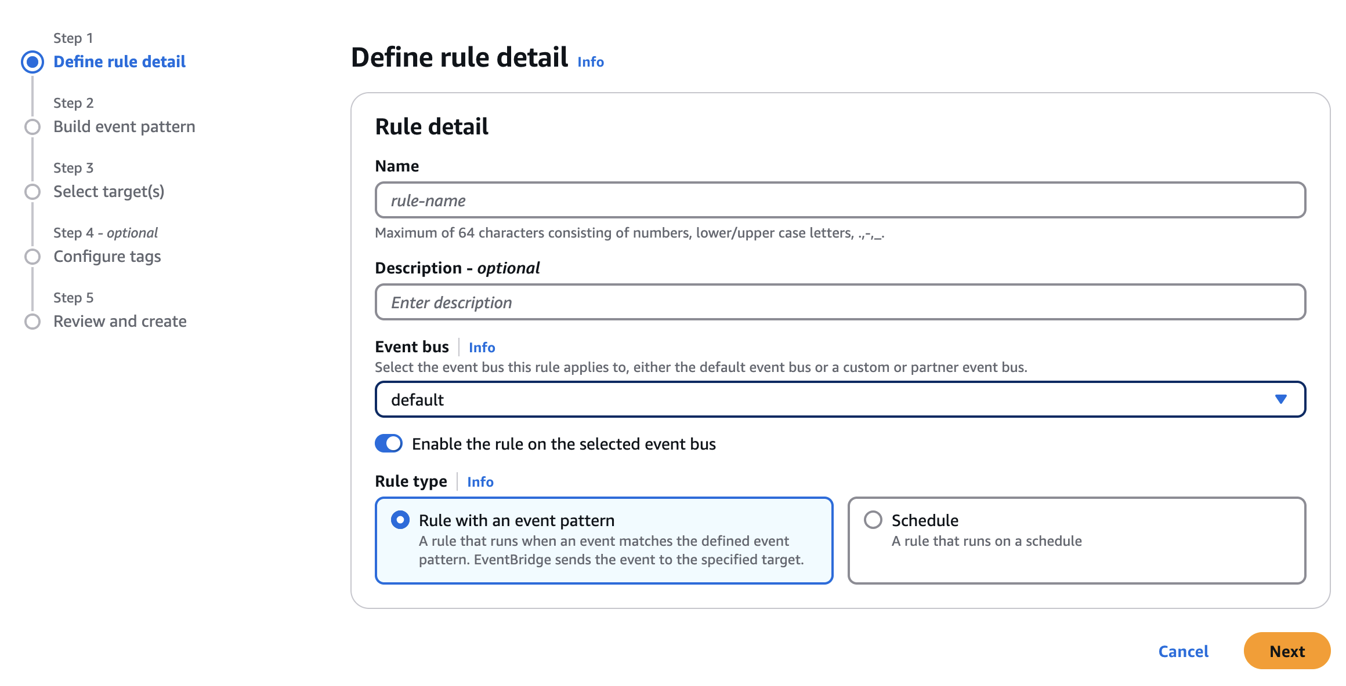Image resolution: width=1346 pixels, height=686 pixels.
Task: Click the Step 2 progress circle indicator
Action: [32, 126]
